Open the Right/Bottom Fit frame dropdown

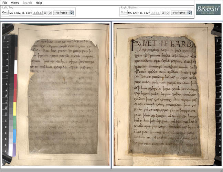tap(182, 13)
